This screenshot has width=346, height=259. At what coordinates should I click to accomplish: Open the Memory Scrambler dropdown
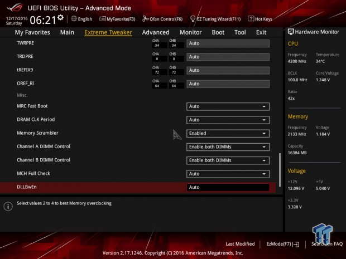pyautogui.click(x=228, y=134)
